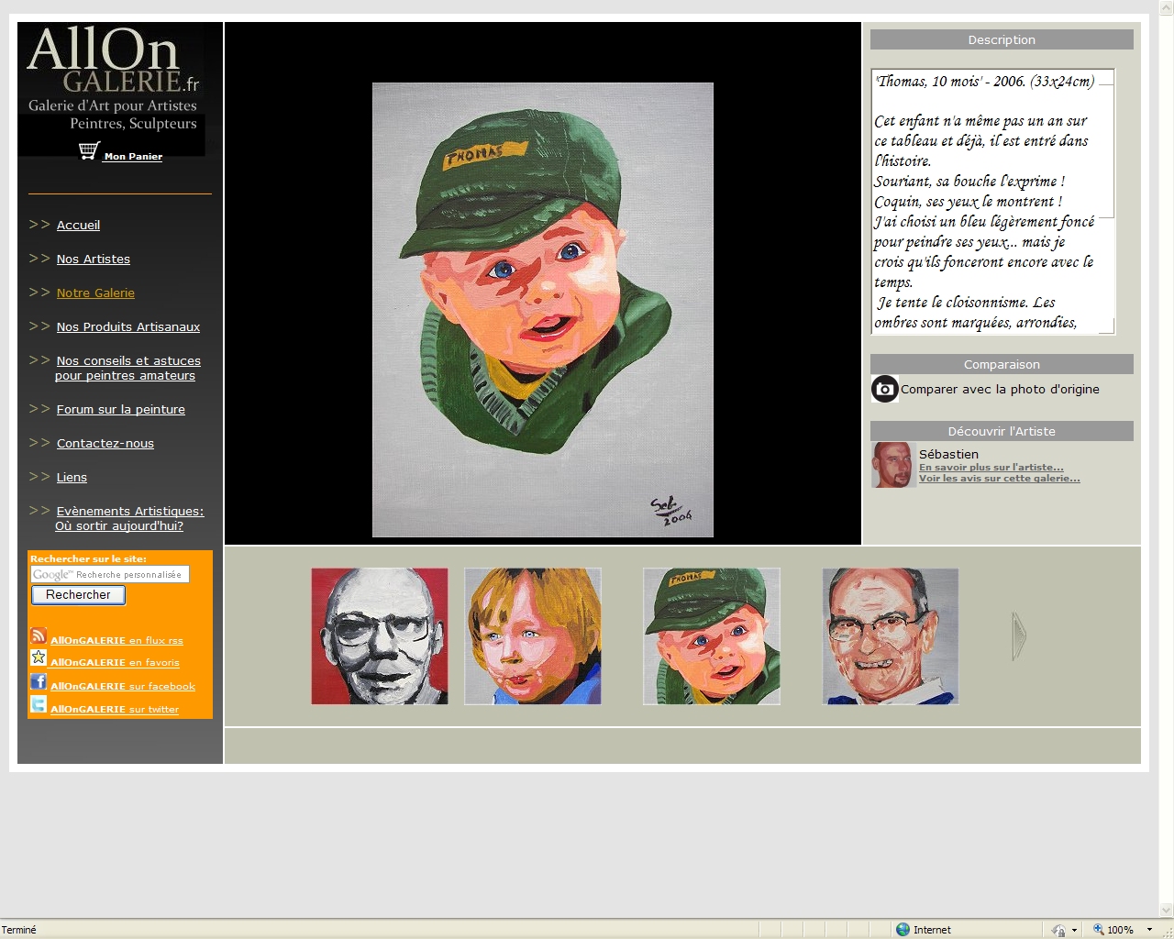Click the Facebook icon in sidebar
1174x939 pixels.
(39, 681)
